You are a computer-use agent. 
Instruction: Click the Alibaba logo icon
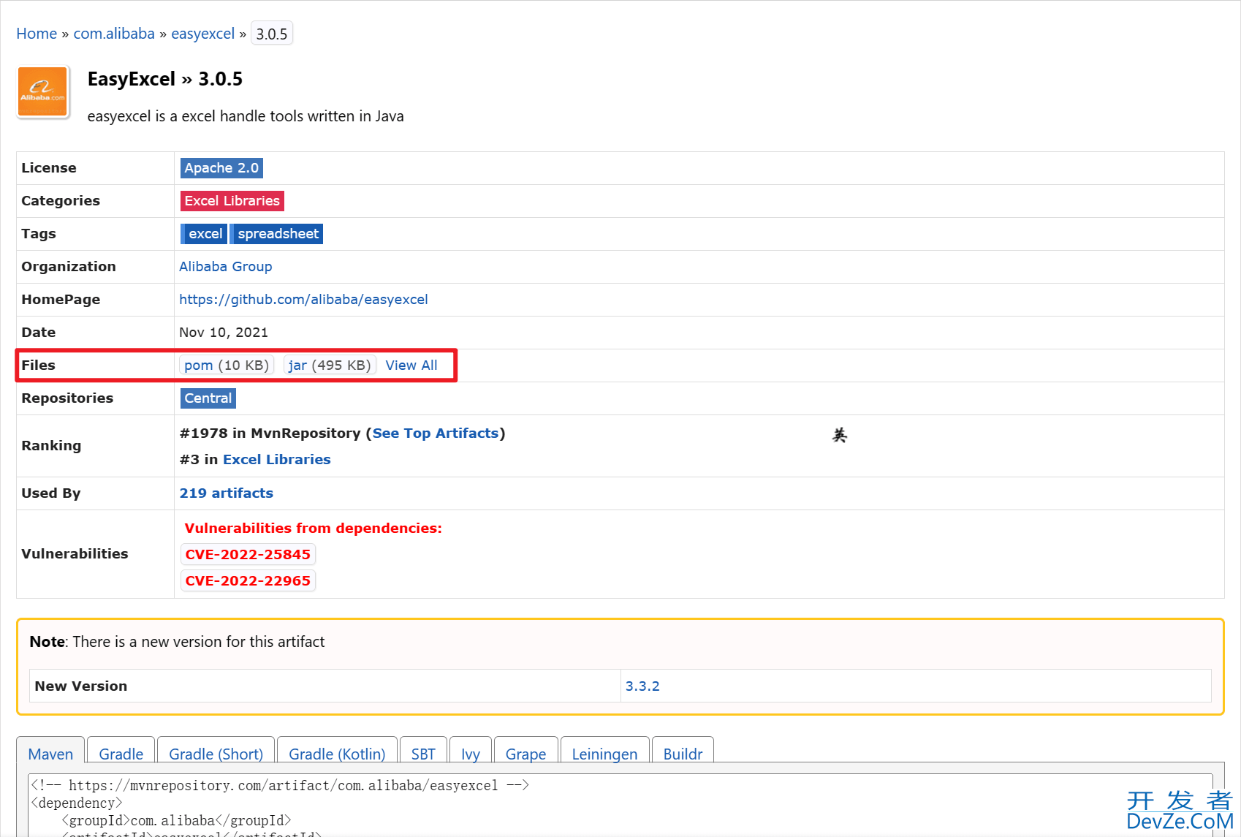42,91
